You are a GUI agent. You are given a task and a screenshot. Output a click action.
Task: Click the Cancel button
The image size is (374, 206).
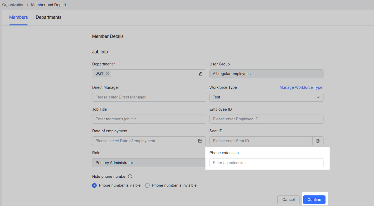(x=288, y=200)
